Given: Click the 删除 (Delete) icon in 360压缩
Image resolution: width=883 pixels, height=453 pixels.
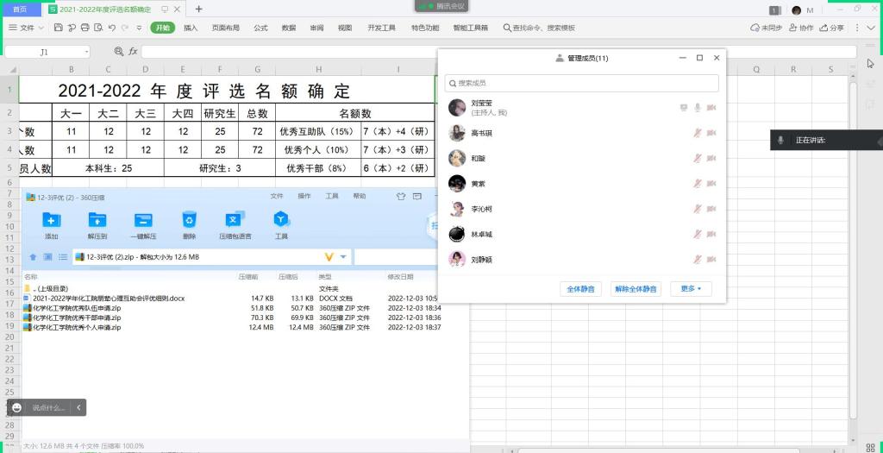Looking at the screenshot, I should [189, 221].
